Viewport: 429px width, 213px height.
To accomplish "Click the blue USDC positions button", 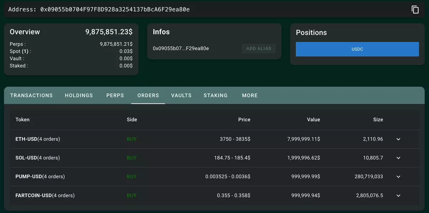I will point(357,49).
